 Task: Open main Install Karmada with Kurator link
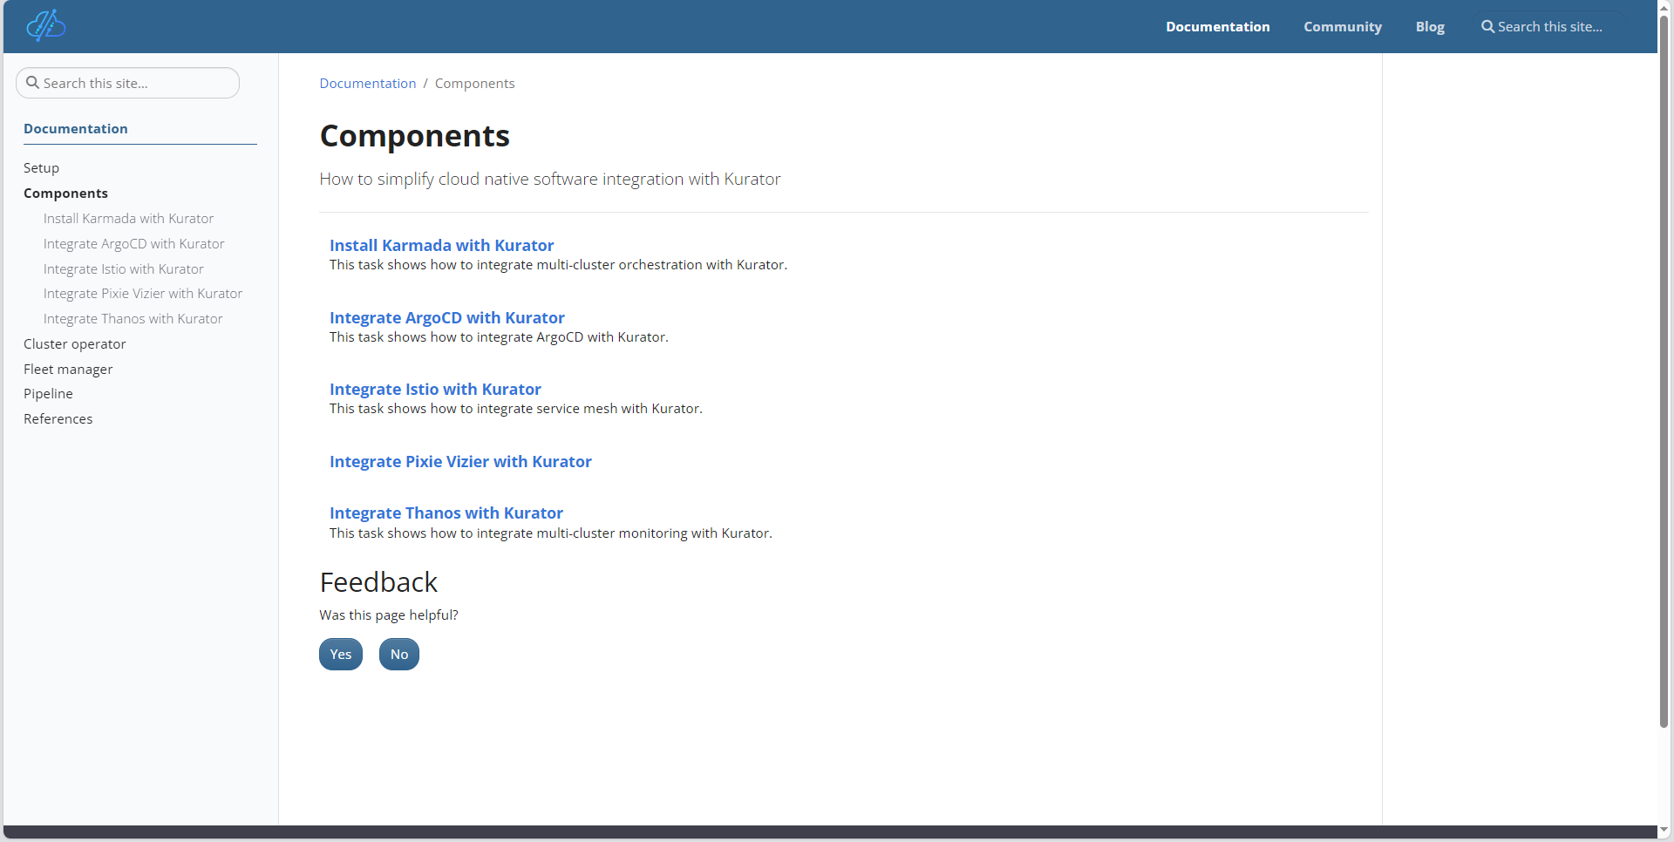(441, 246)
